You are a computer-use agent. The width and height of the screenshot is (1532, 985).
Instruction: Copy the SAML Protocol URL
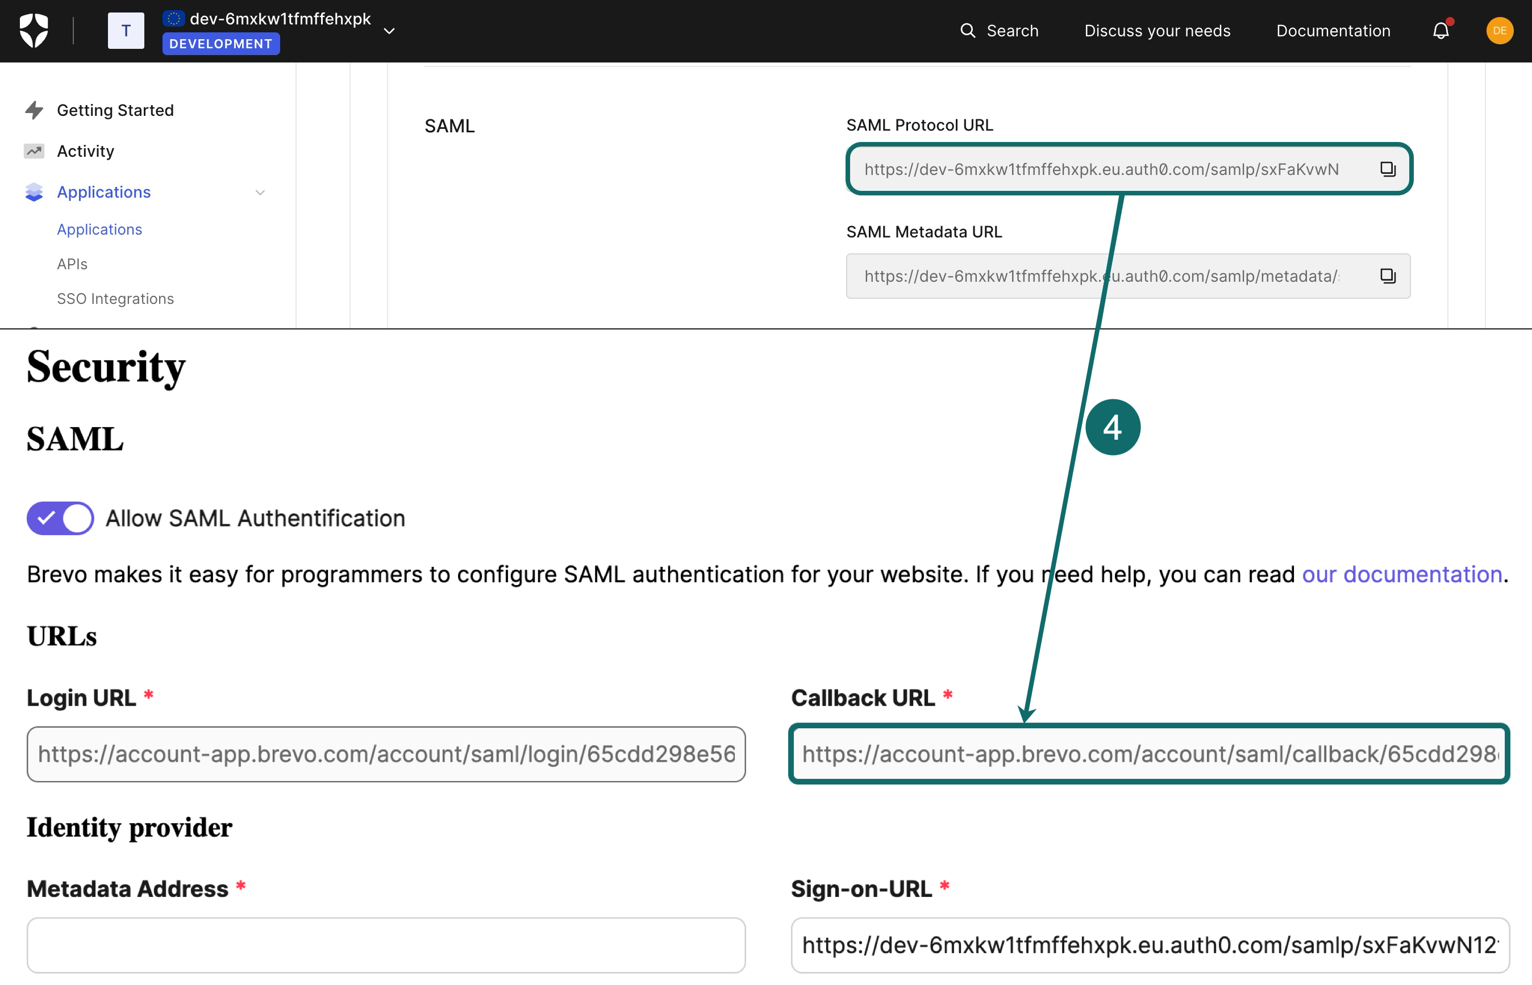click(1388, 169)
